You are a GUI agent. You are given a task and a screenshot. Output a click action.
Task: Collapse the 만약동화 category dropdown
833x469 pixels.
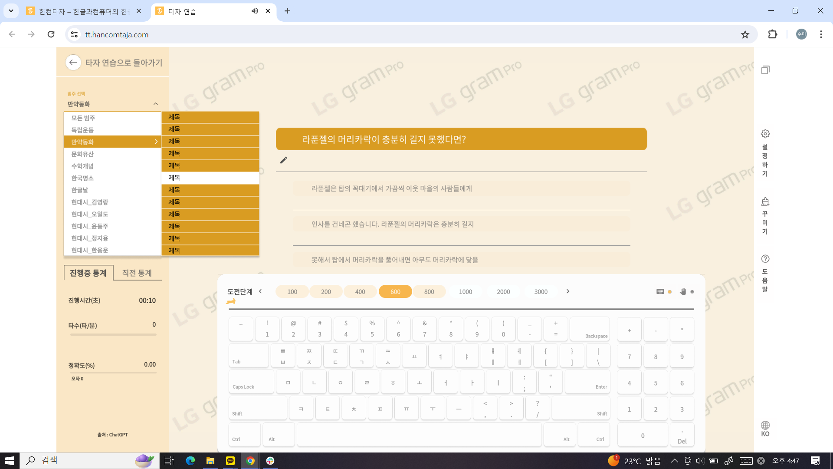tap(156, 104)
